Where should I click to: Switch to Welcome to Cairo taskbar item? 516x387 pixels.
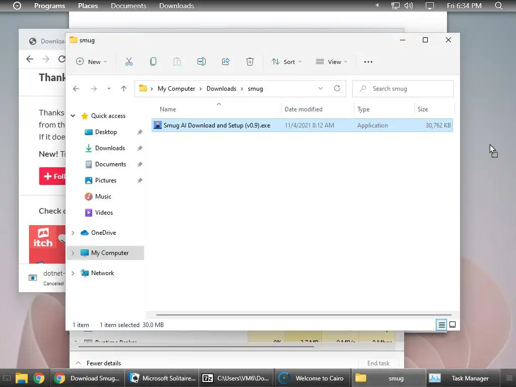313,378
